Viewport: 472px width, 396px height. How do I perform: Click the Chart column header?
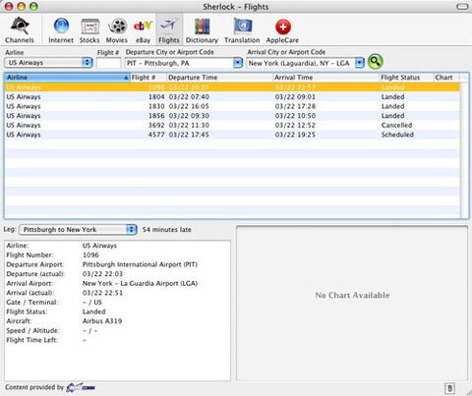pos(446,78)
